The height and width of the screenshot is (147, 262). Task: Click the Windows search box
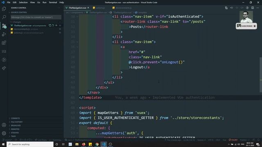point(30,144)
